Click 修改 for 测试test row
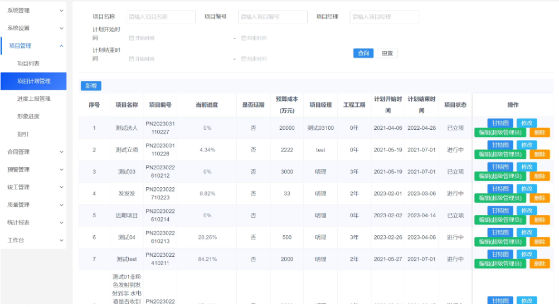 (527, 254)
